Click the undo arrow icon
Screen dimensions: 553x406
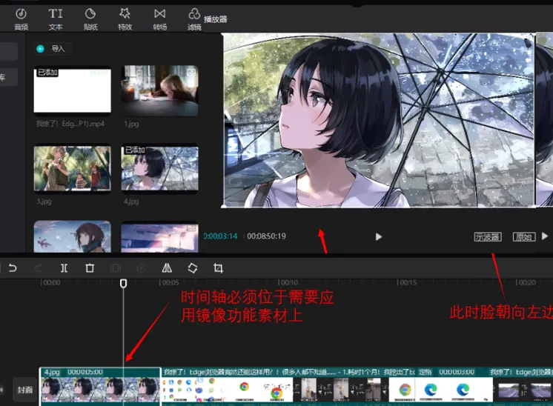[x=13, y=268]
